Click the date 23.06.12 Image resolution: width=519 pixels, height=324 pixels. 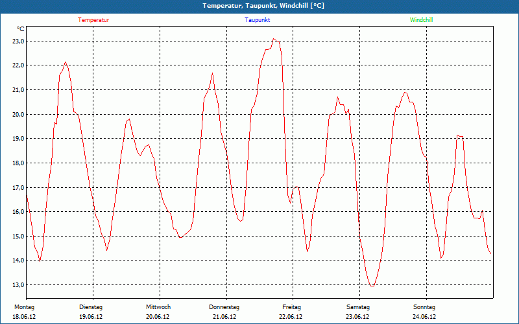[x=357, y=317]
